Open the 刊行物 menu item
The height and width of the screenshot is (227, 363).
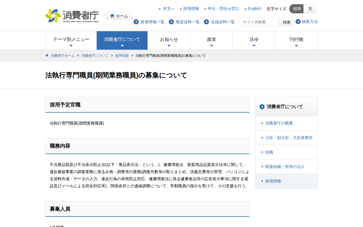pos(296,40)
